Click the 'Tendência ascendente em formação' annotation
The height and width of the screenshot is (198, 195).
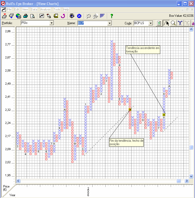(143, 49)
